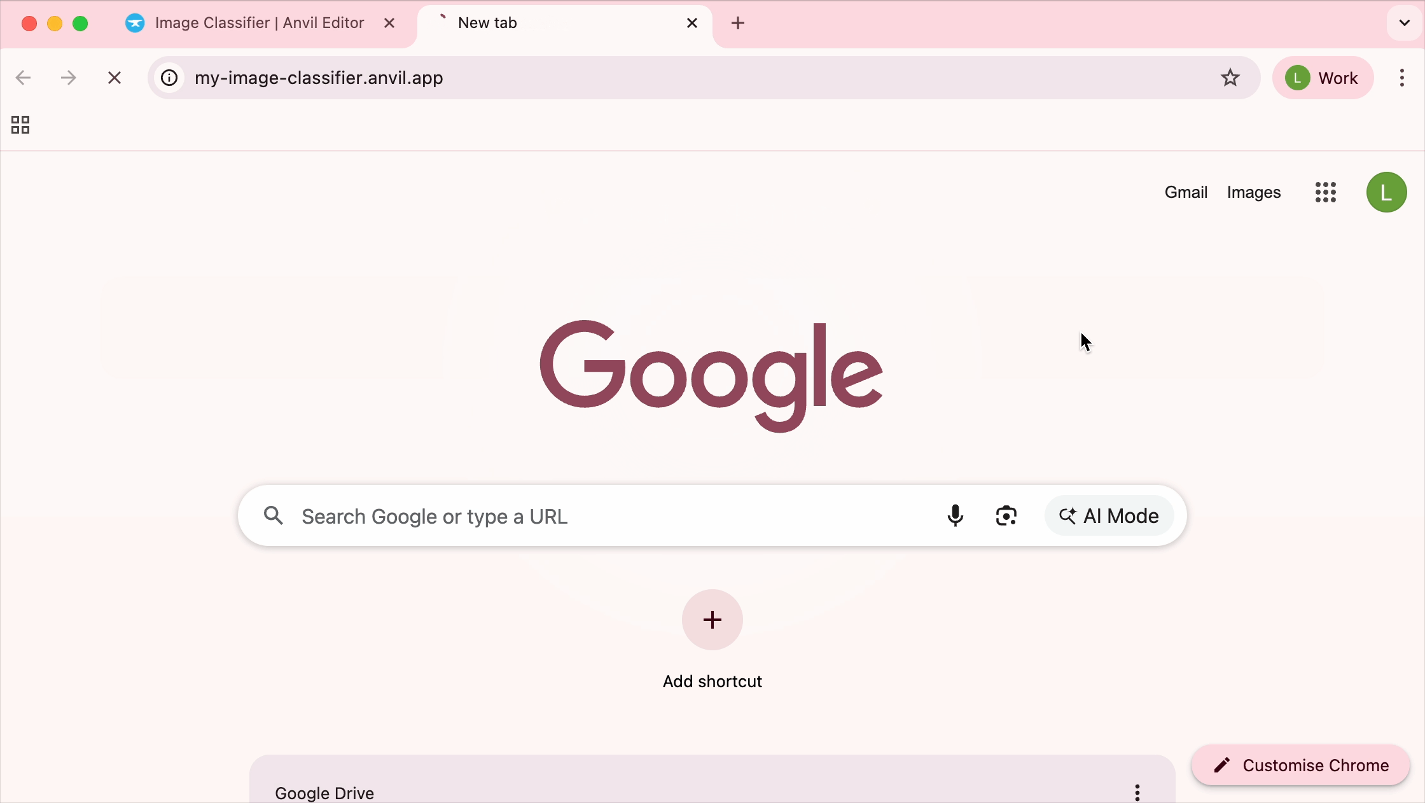This screenshot has width=1425, height=803.
Task: Select the New tab browser tab
Action: [564, 24]
